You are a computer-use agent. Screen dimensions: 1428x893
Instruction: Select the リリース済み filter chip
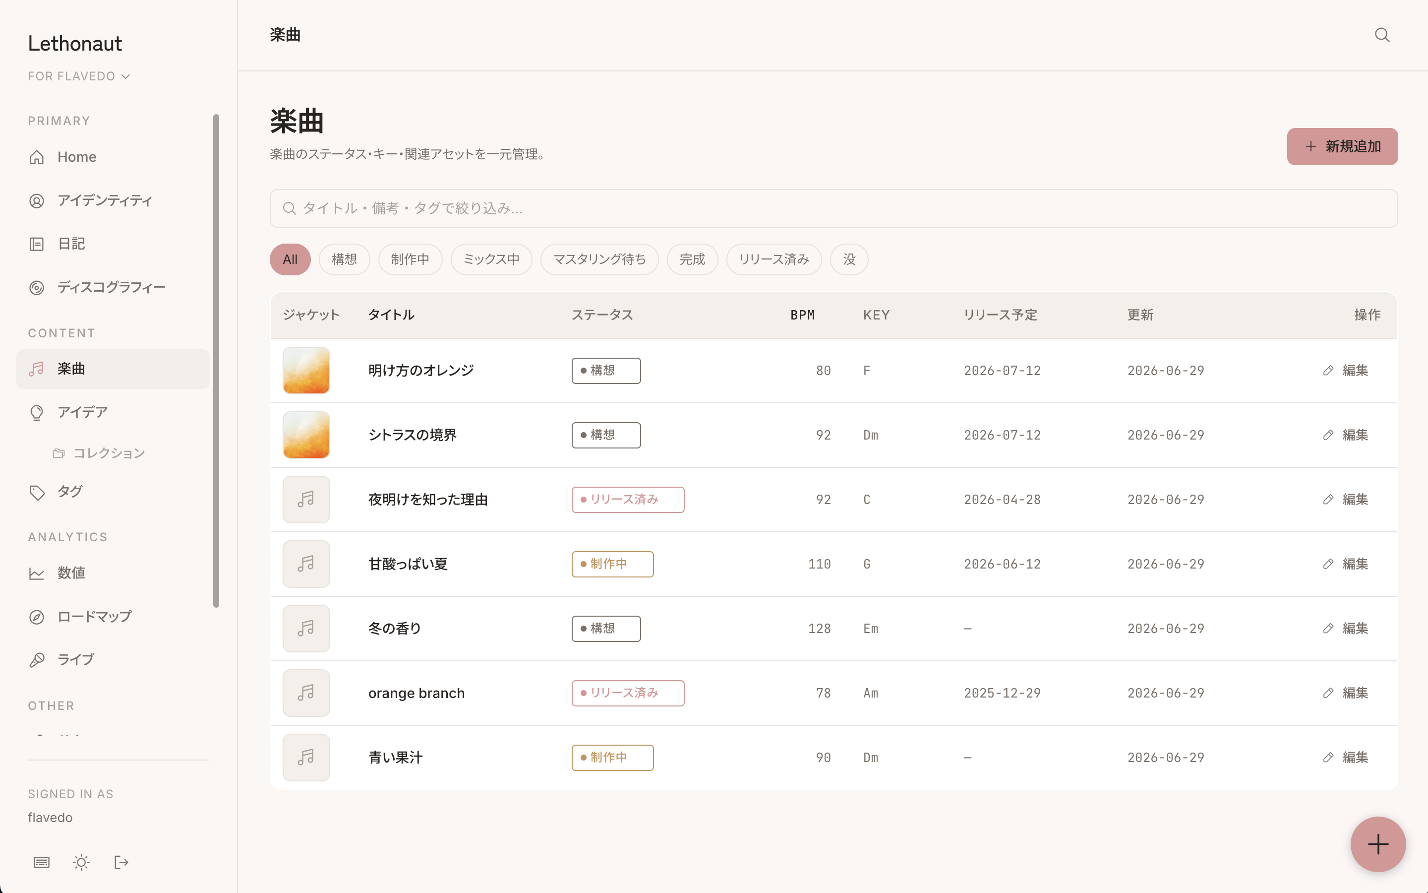pos(774,259)
